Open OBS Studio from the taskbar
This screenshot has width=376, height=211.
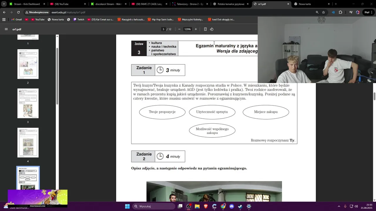coord(189,206)
